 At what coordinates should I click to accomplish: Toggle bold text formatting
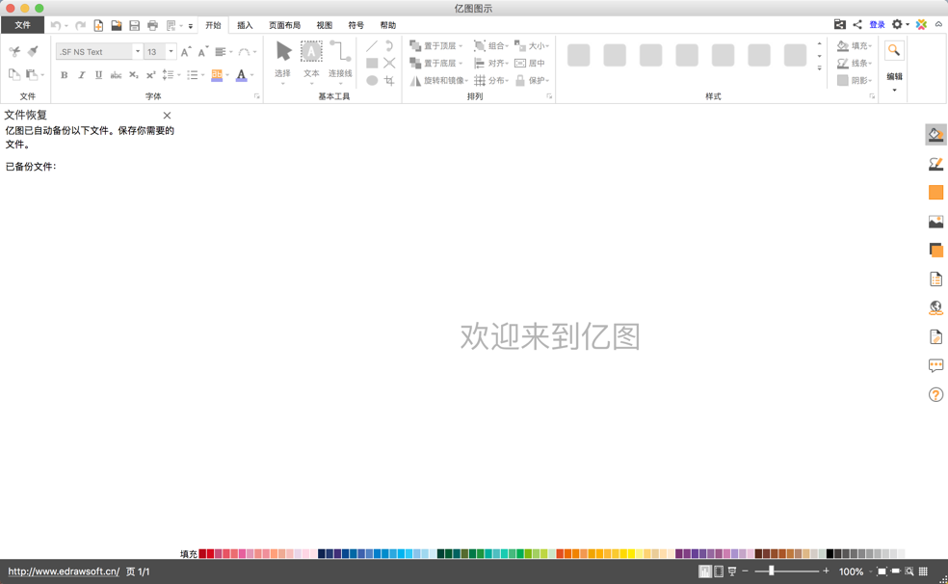(x=64, y=75)
